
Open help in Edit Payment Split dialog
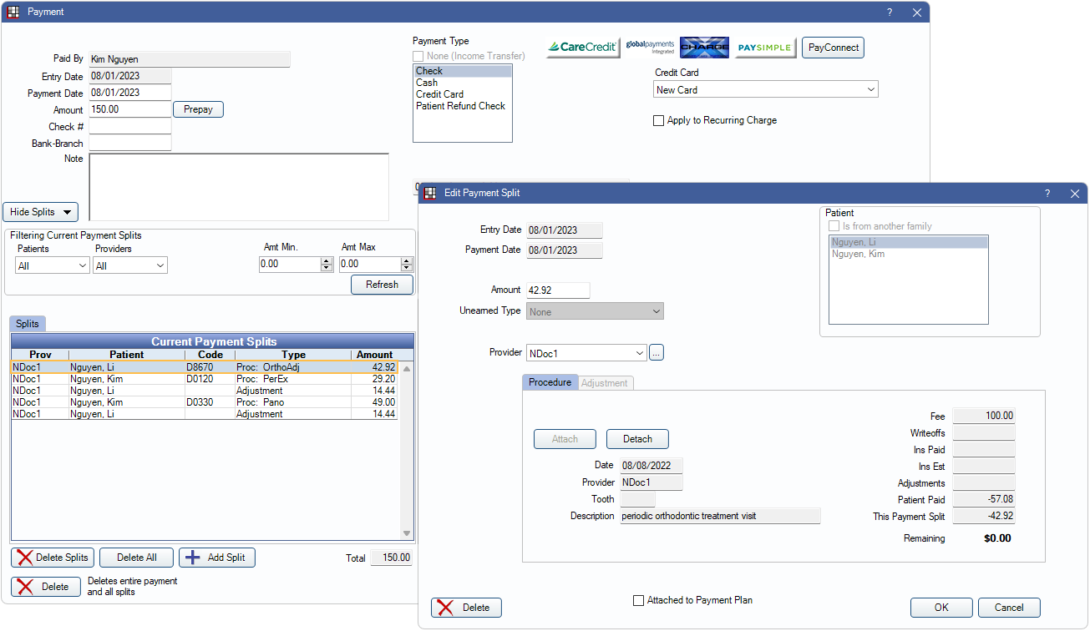pyautogui.click(x=1047, y=193)
